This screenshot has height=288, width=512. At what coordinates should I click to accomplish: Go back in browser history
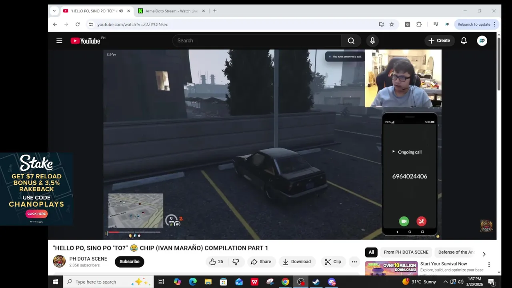[x=55, y=24]
